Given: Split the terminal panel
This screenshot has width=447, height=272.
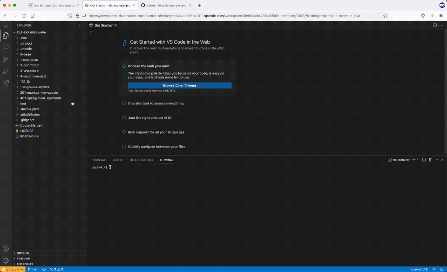Looking at the screenshot, I should tap(424, 160).
